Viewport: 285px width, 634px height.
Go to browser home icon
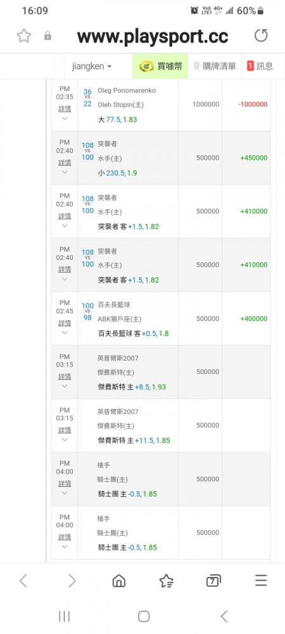click(x=118, y=581)
